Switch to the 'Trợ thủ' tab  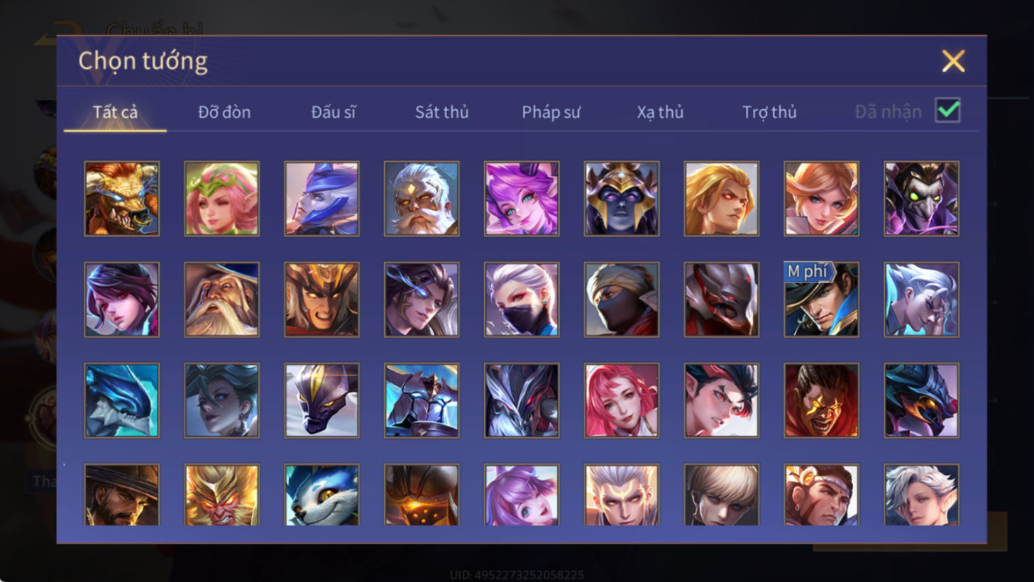point(769,112)
